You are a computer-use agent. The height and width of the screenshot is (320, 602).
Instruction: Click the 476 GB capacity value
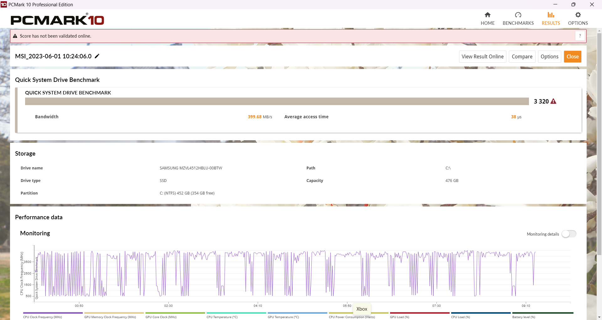[452, 181]
